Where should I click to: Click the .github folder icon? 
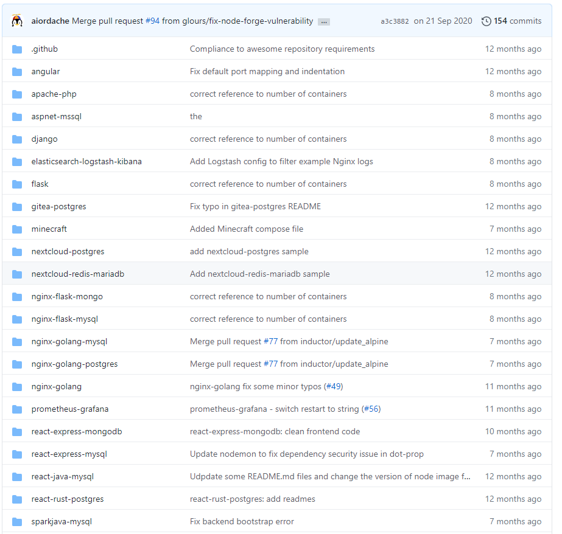[x=17, y=49]
